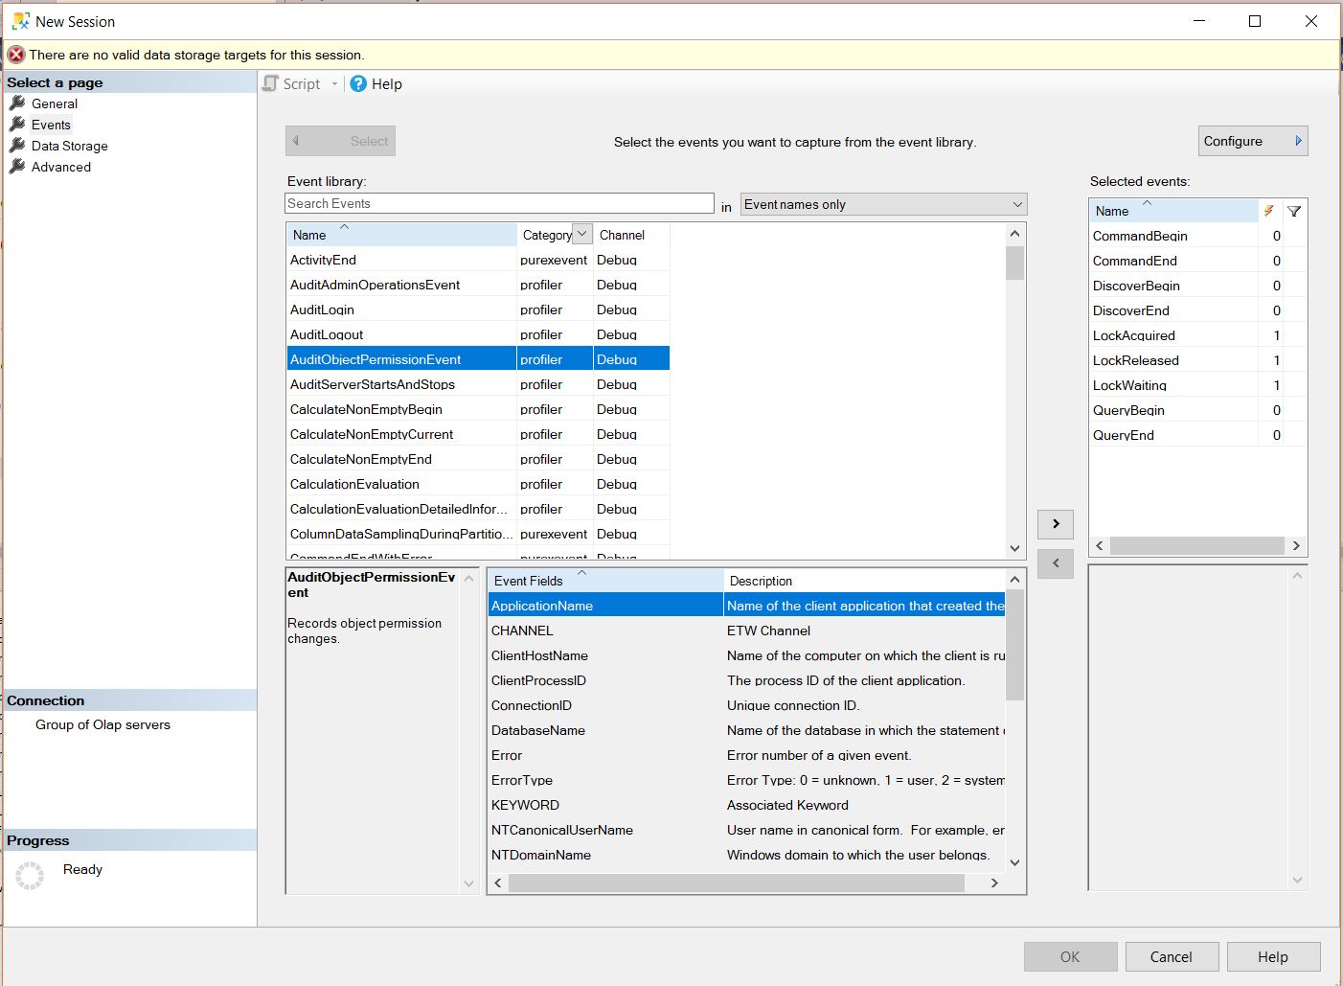Select the AuditAdminOperationsEvent row

478,285
